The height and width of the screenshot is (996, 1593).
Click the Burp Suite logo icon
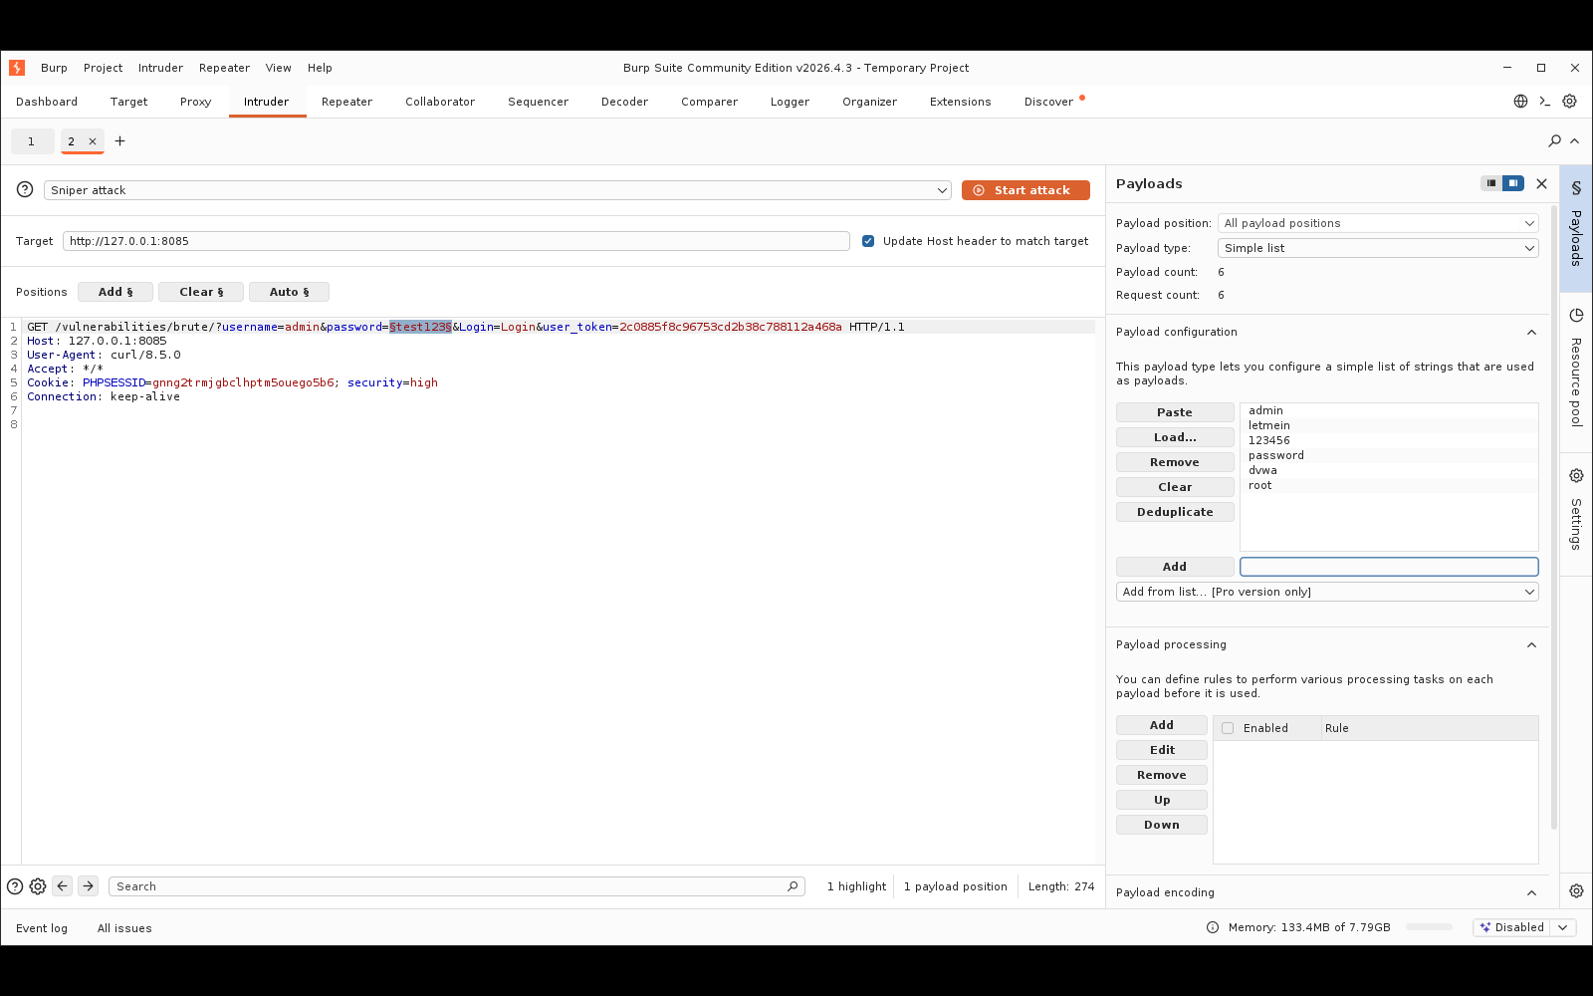[x=17, y=68]
